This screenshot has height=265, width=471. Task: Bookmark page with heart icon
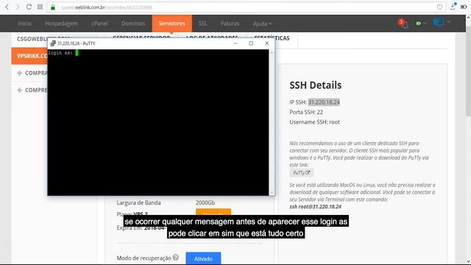439,7
